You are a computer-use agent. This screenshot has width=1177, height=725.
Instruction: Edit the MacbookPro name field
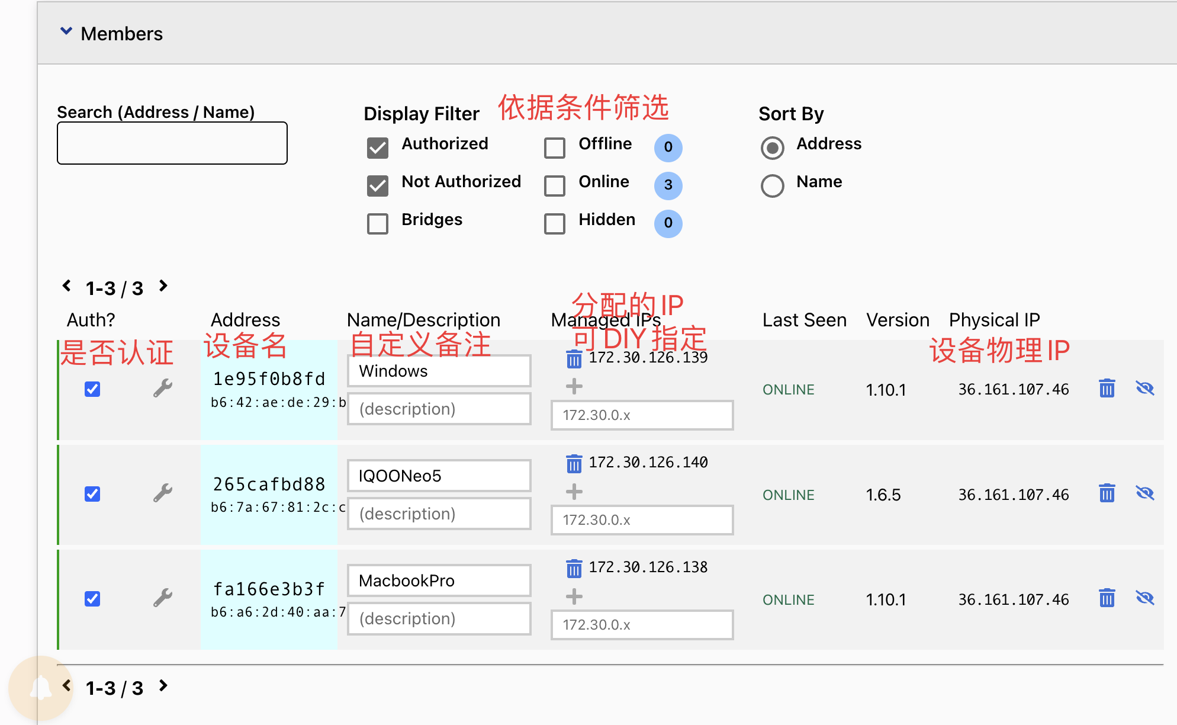pyautogui.click(x=439, y=580)
